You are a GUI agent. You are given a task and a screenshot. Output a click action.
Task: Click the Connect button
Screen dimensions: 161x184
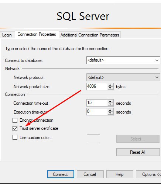[61, 174]
